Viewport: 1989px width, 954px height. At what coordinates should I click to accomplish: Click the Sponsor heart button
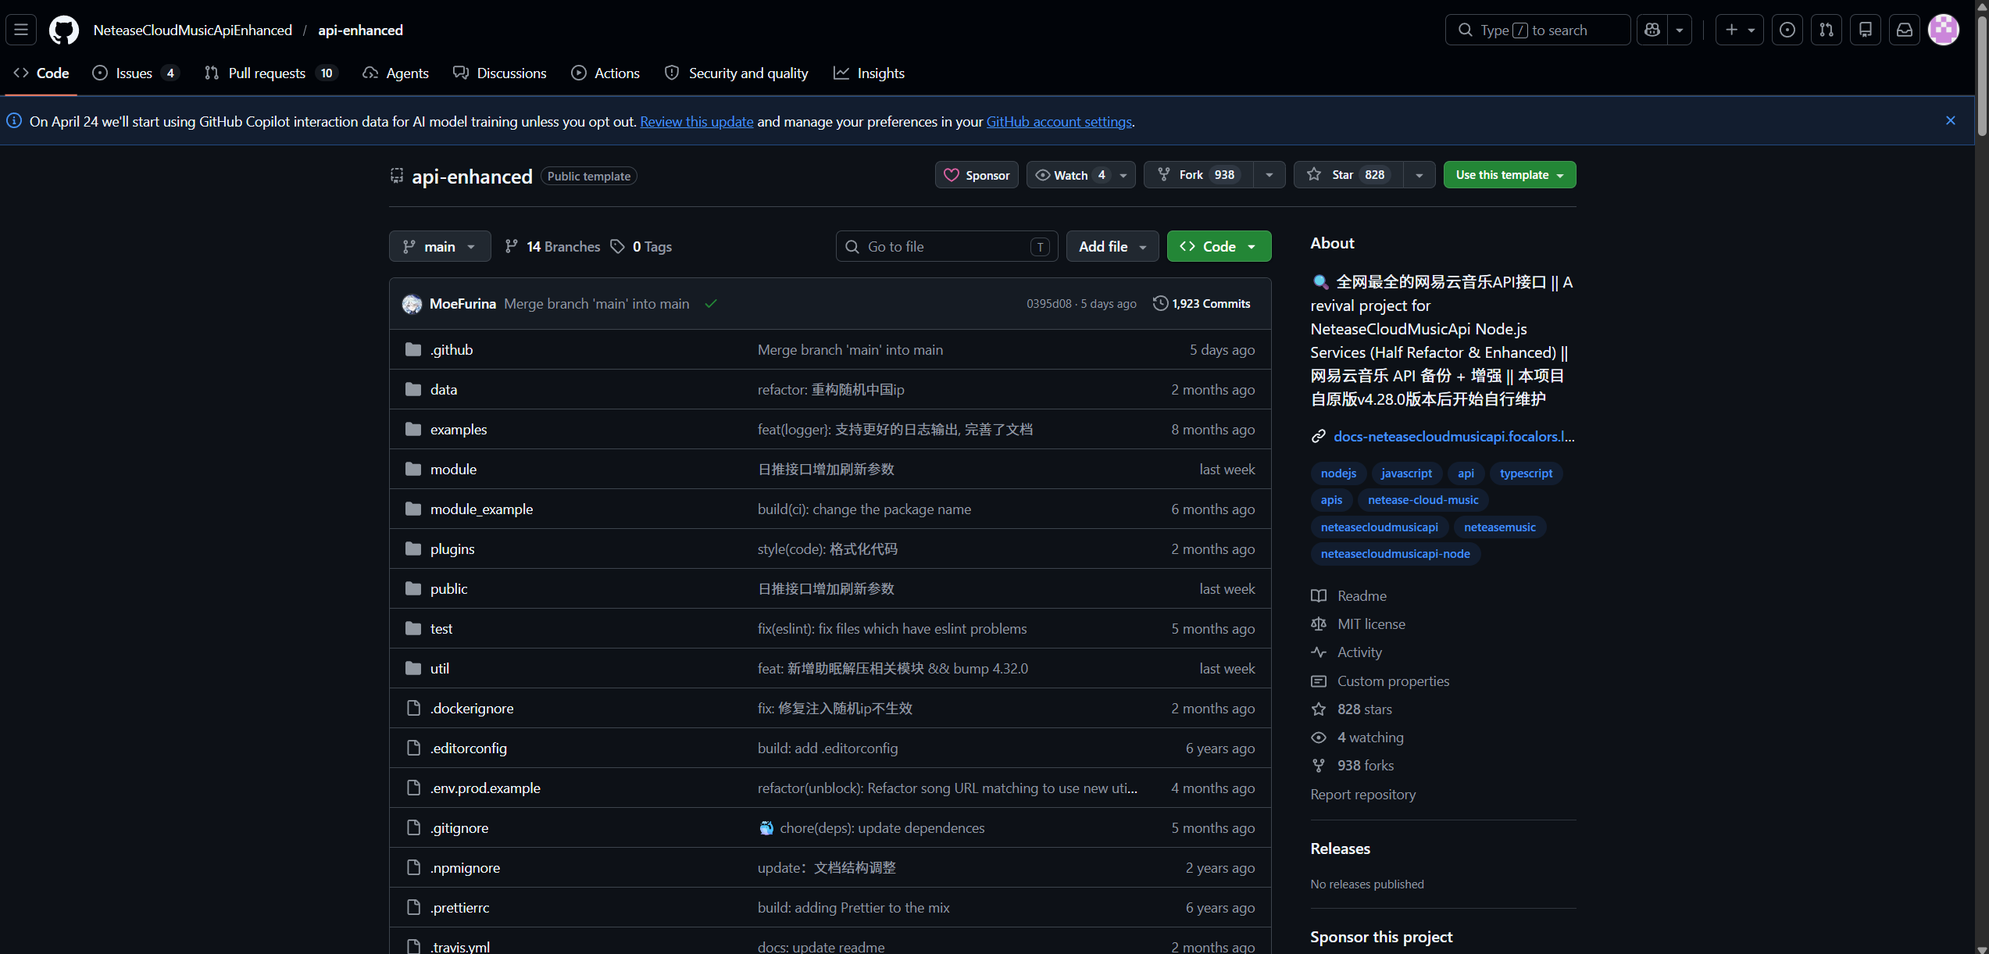coord(977,175)
